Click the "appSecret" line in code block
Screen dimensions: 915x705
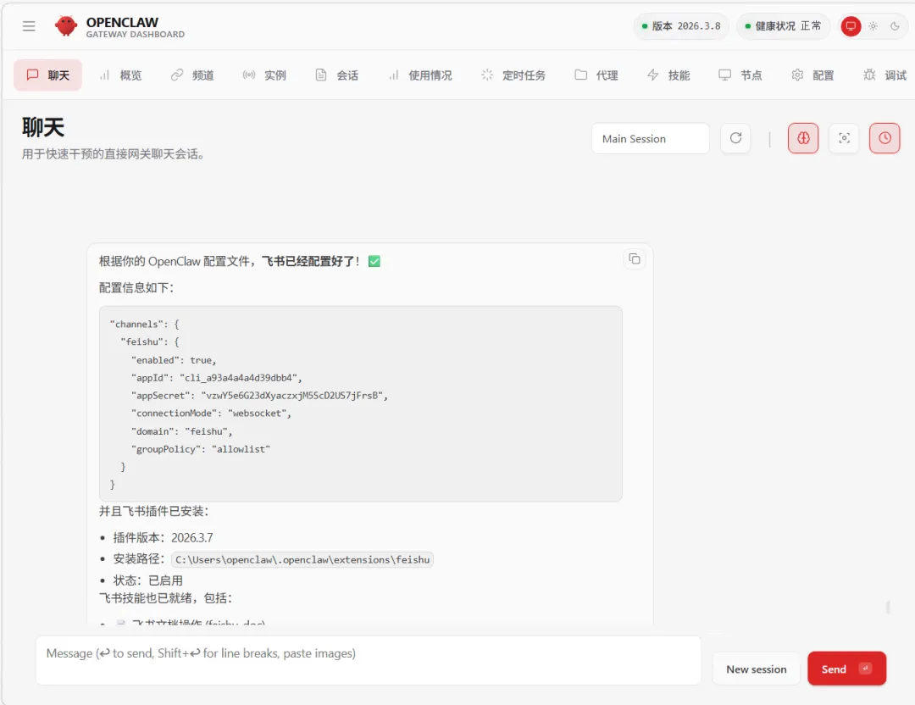[260, 396]
